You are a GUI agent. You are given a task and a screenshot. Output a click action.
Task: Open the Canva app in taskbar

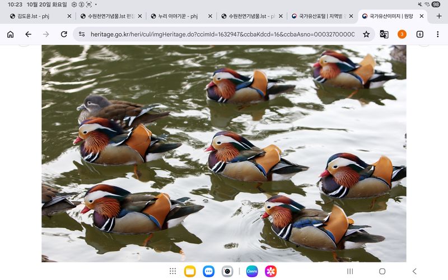tap(252, 271)
